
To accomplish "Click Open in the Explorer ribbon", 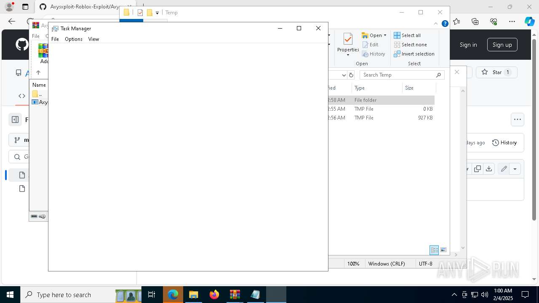I will coord(372,35).
